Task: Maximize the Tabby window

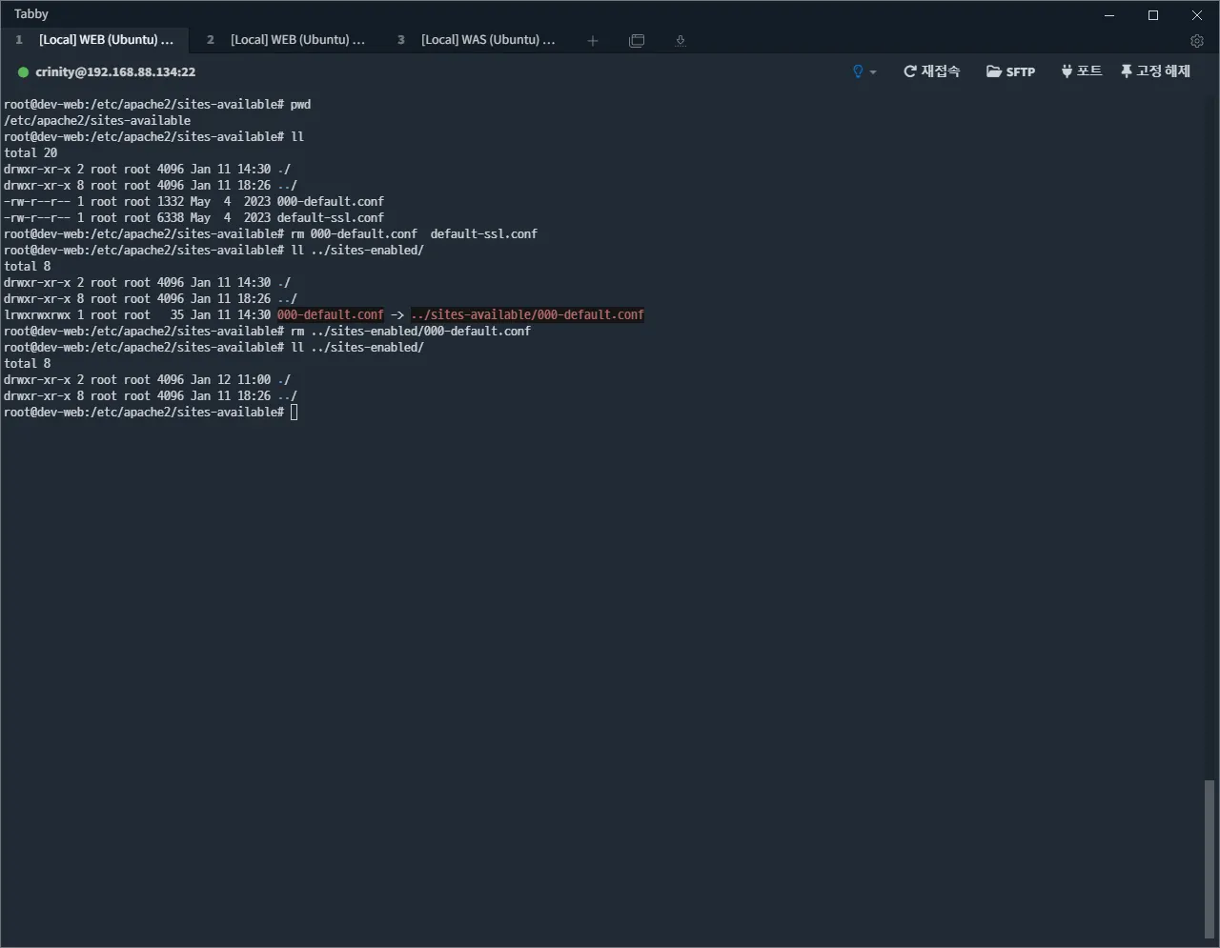Action: click(1153, 15)
